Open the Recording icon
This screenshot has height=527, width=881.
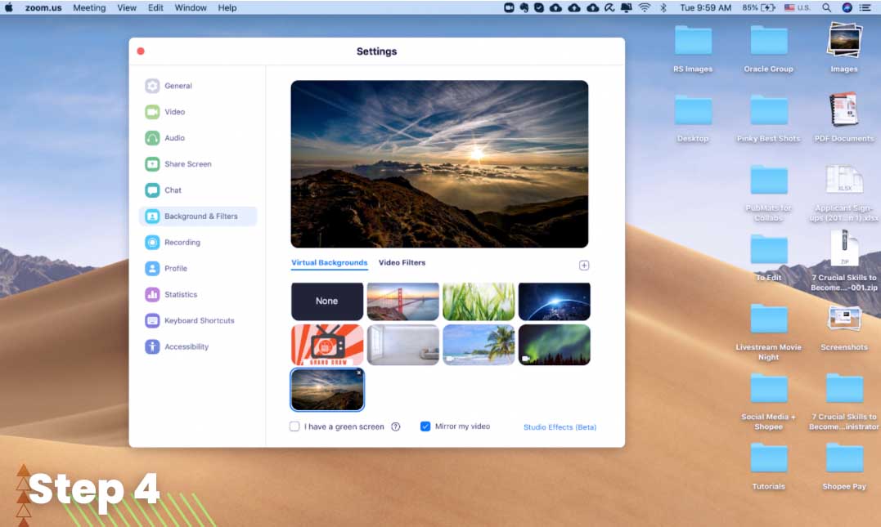click(152, 243)
